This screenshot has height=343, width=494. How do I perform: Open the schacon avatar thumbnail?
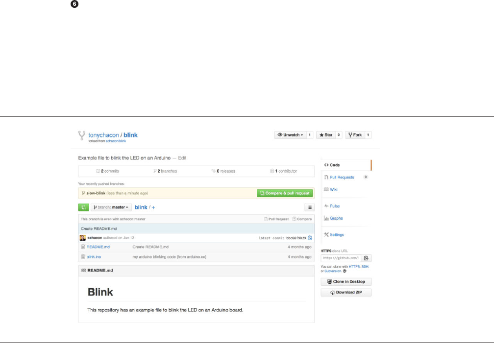(x=82, y=238)
